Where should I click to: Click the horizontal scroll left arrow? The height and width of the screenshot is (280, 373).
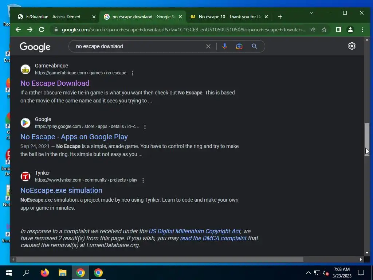click(13, 259)
